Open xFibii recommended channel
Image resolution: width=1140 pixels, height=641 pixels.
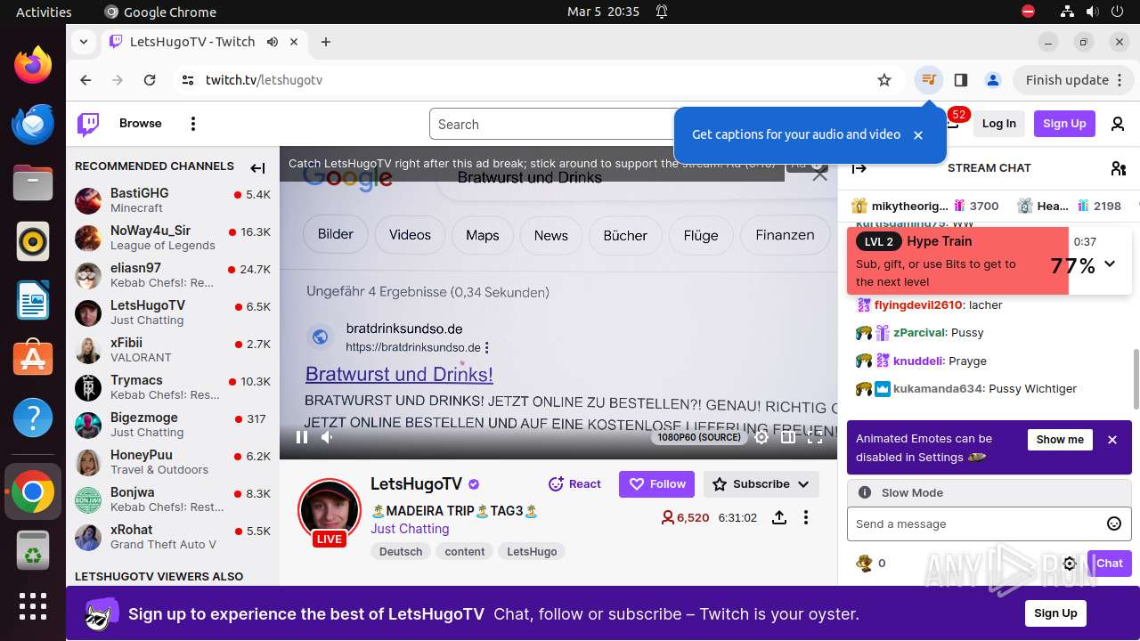pos(173,350)
